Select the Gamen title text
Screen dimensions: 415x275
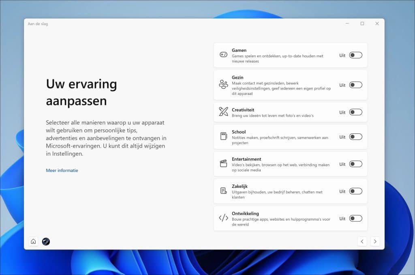click(239, 50)
